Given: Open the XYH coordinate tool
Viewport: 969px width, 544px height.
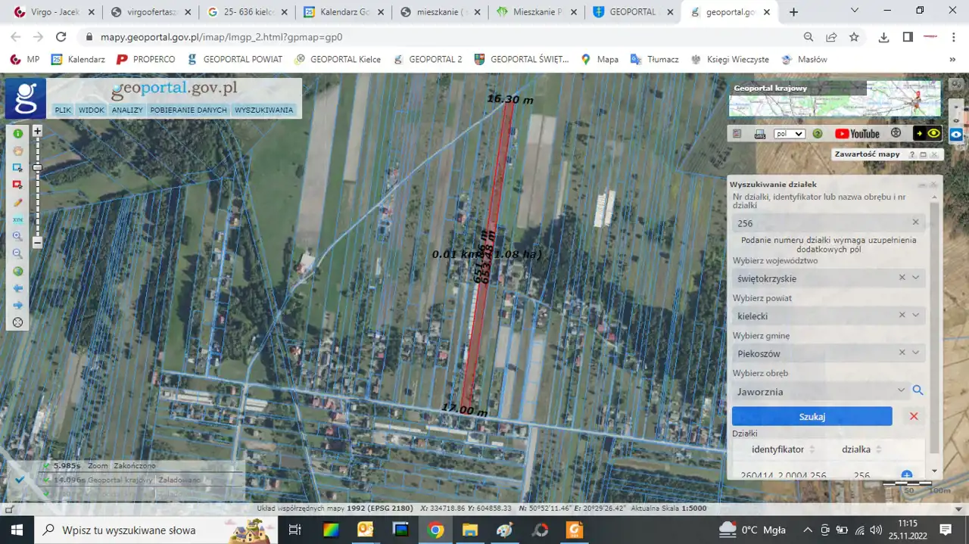Looking at the screenshot, I should click(x=17, y=219).
